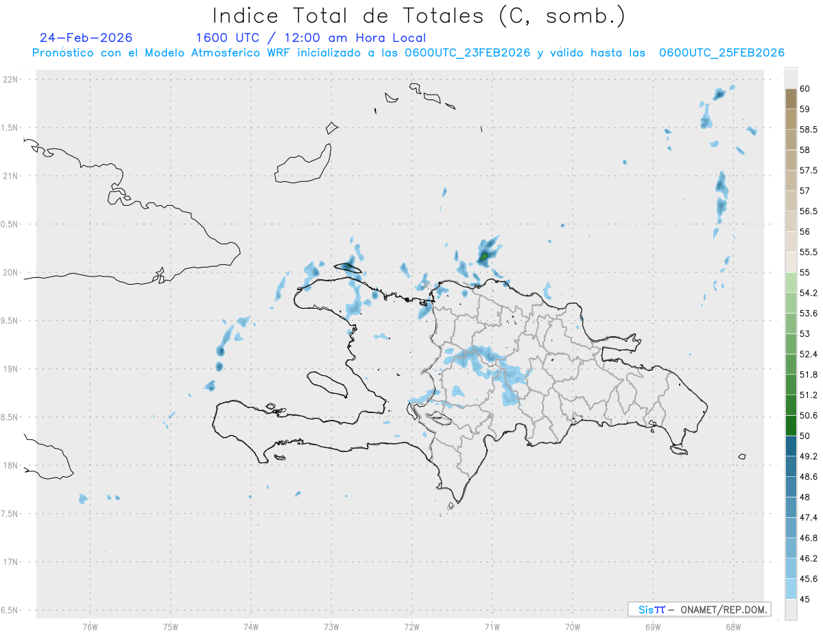Click the 73W longitude label
Screen dimensions: 823x636
(331, 626)
